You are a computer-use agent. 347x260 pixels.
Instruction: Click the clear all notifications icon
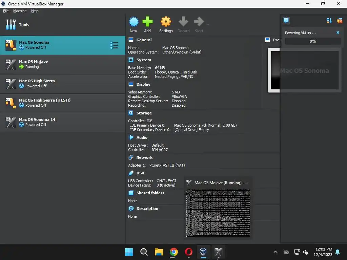pos(340,21)
